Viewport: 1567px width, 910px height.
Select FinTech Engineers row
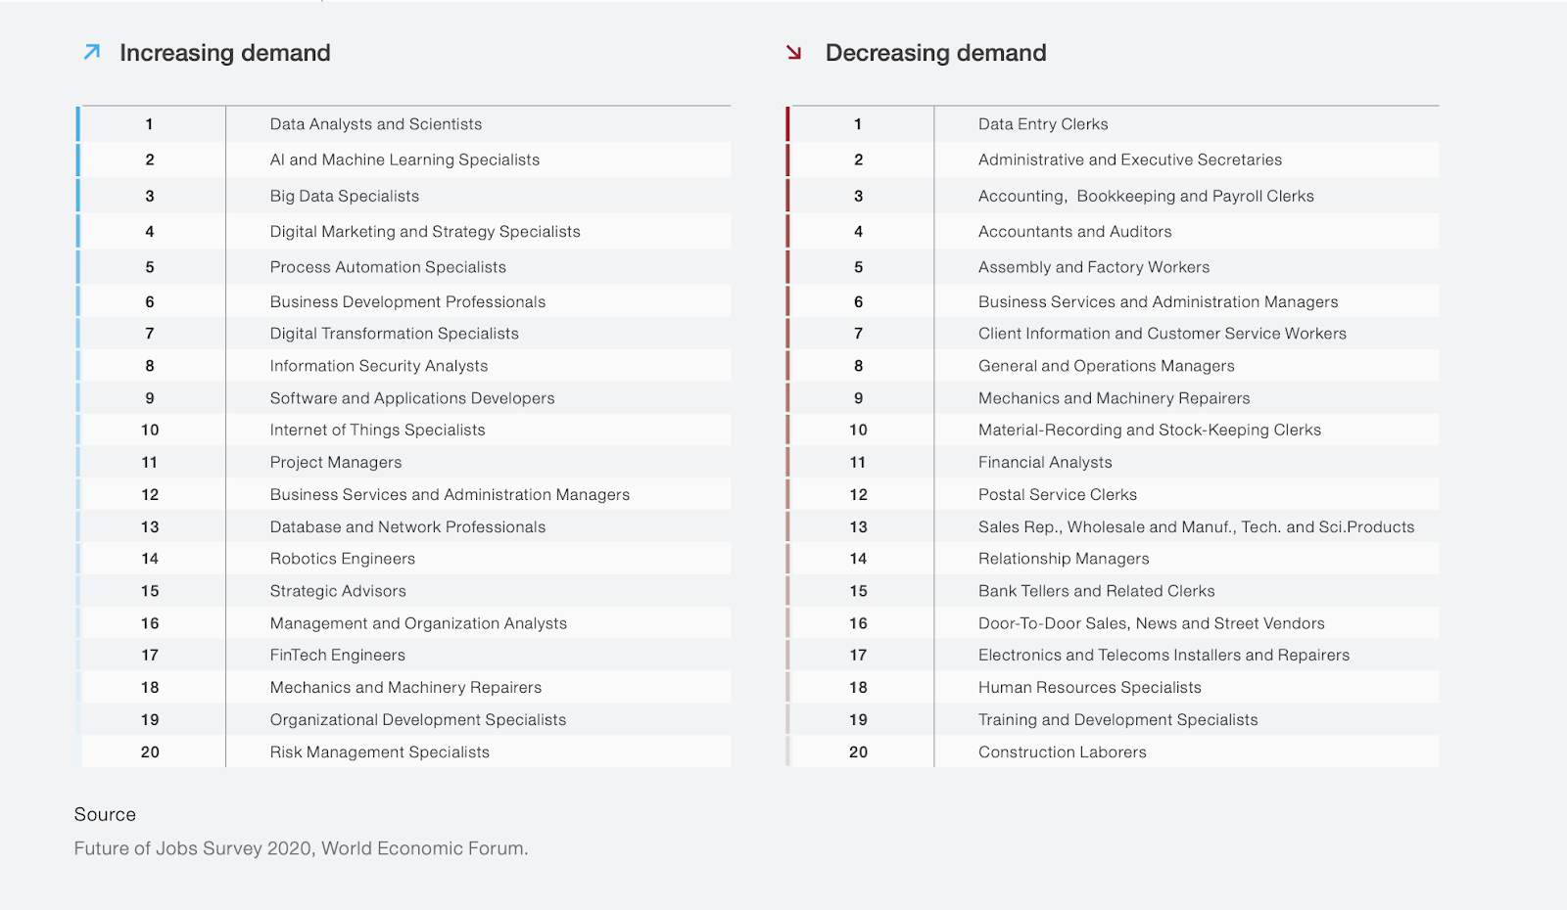pyautogui.click(x=404, y=655)
